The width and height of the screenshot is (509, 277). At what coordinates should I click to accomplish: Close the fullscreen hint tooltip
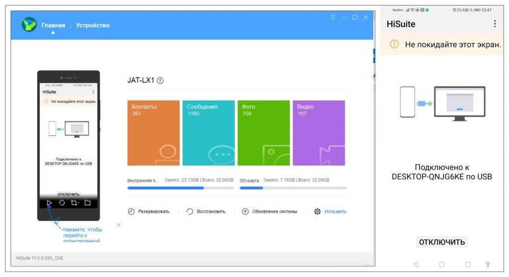119,225
